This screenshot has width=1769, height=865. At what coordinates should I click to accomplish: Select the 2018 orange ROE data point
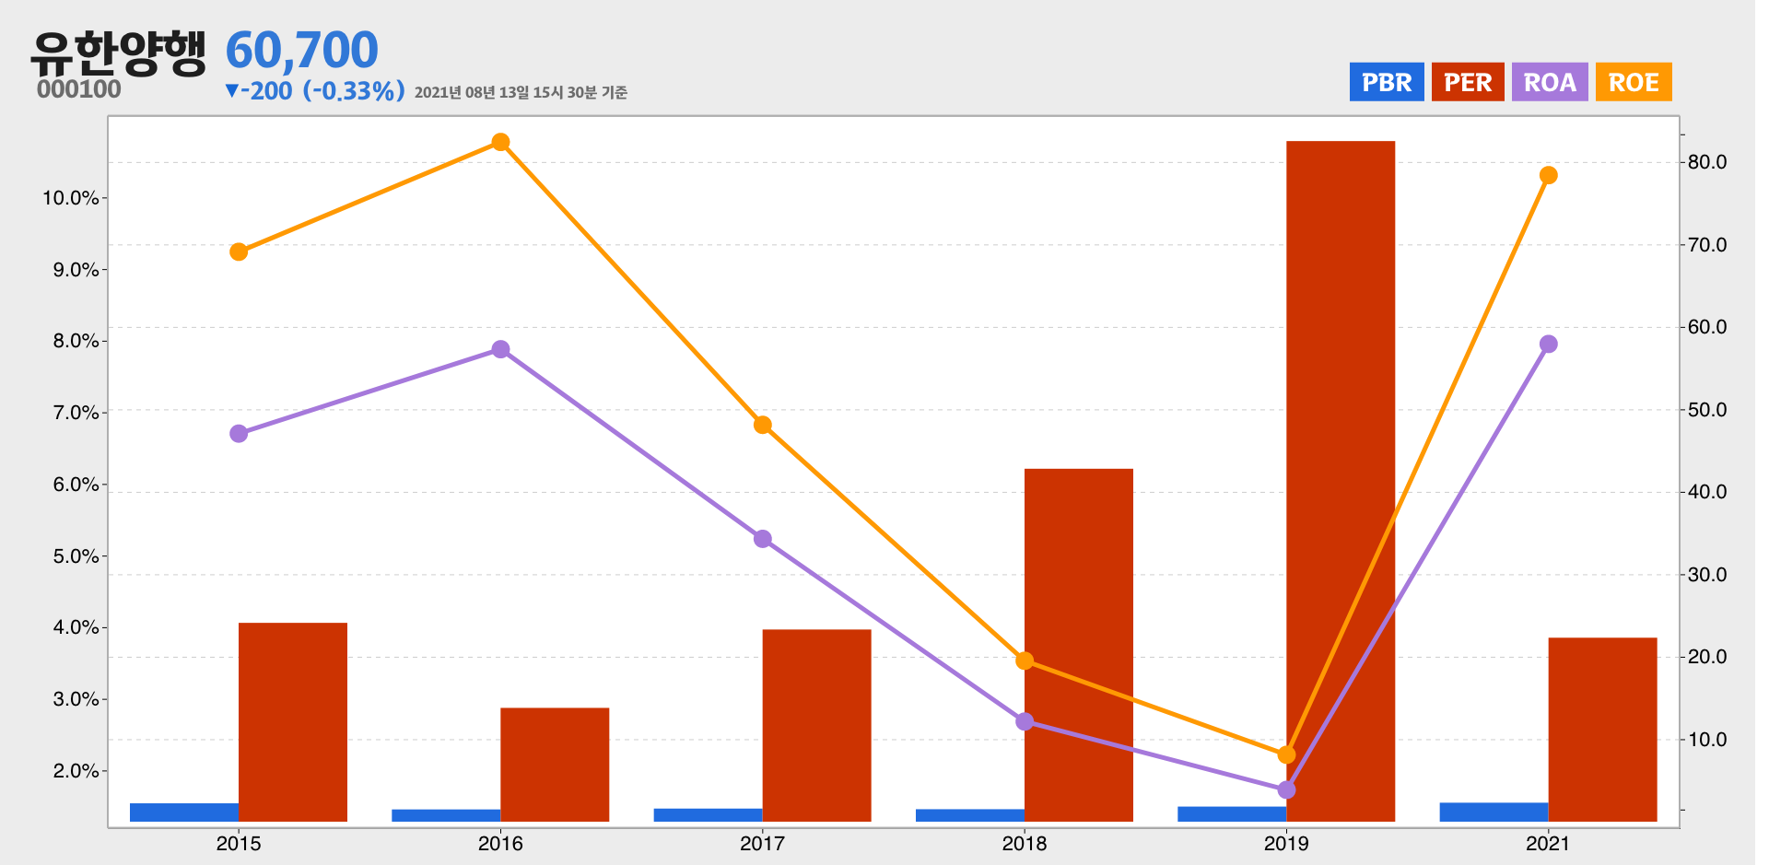pos(1025,660)
